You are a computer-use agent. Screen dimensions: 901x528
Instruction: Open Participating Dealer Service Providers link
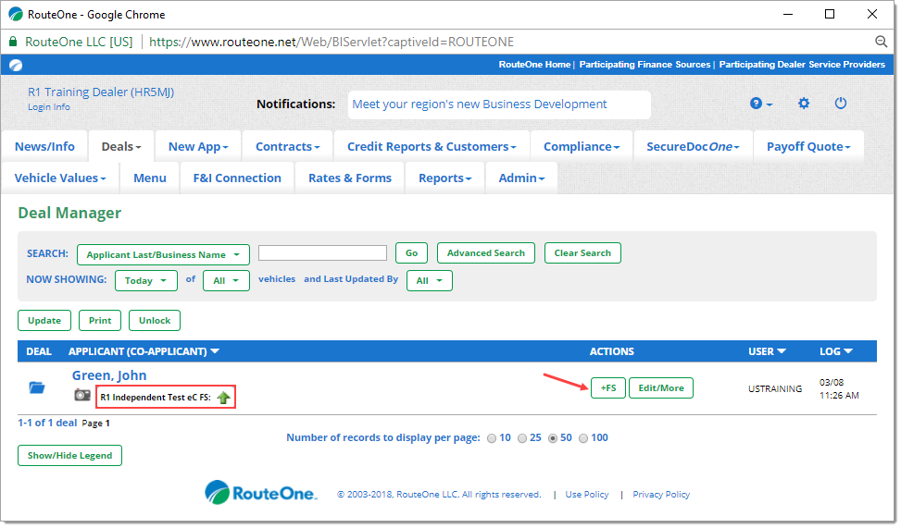[802, 65]
